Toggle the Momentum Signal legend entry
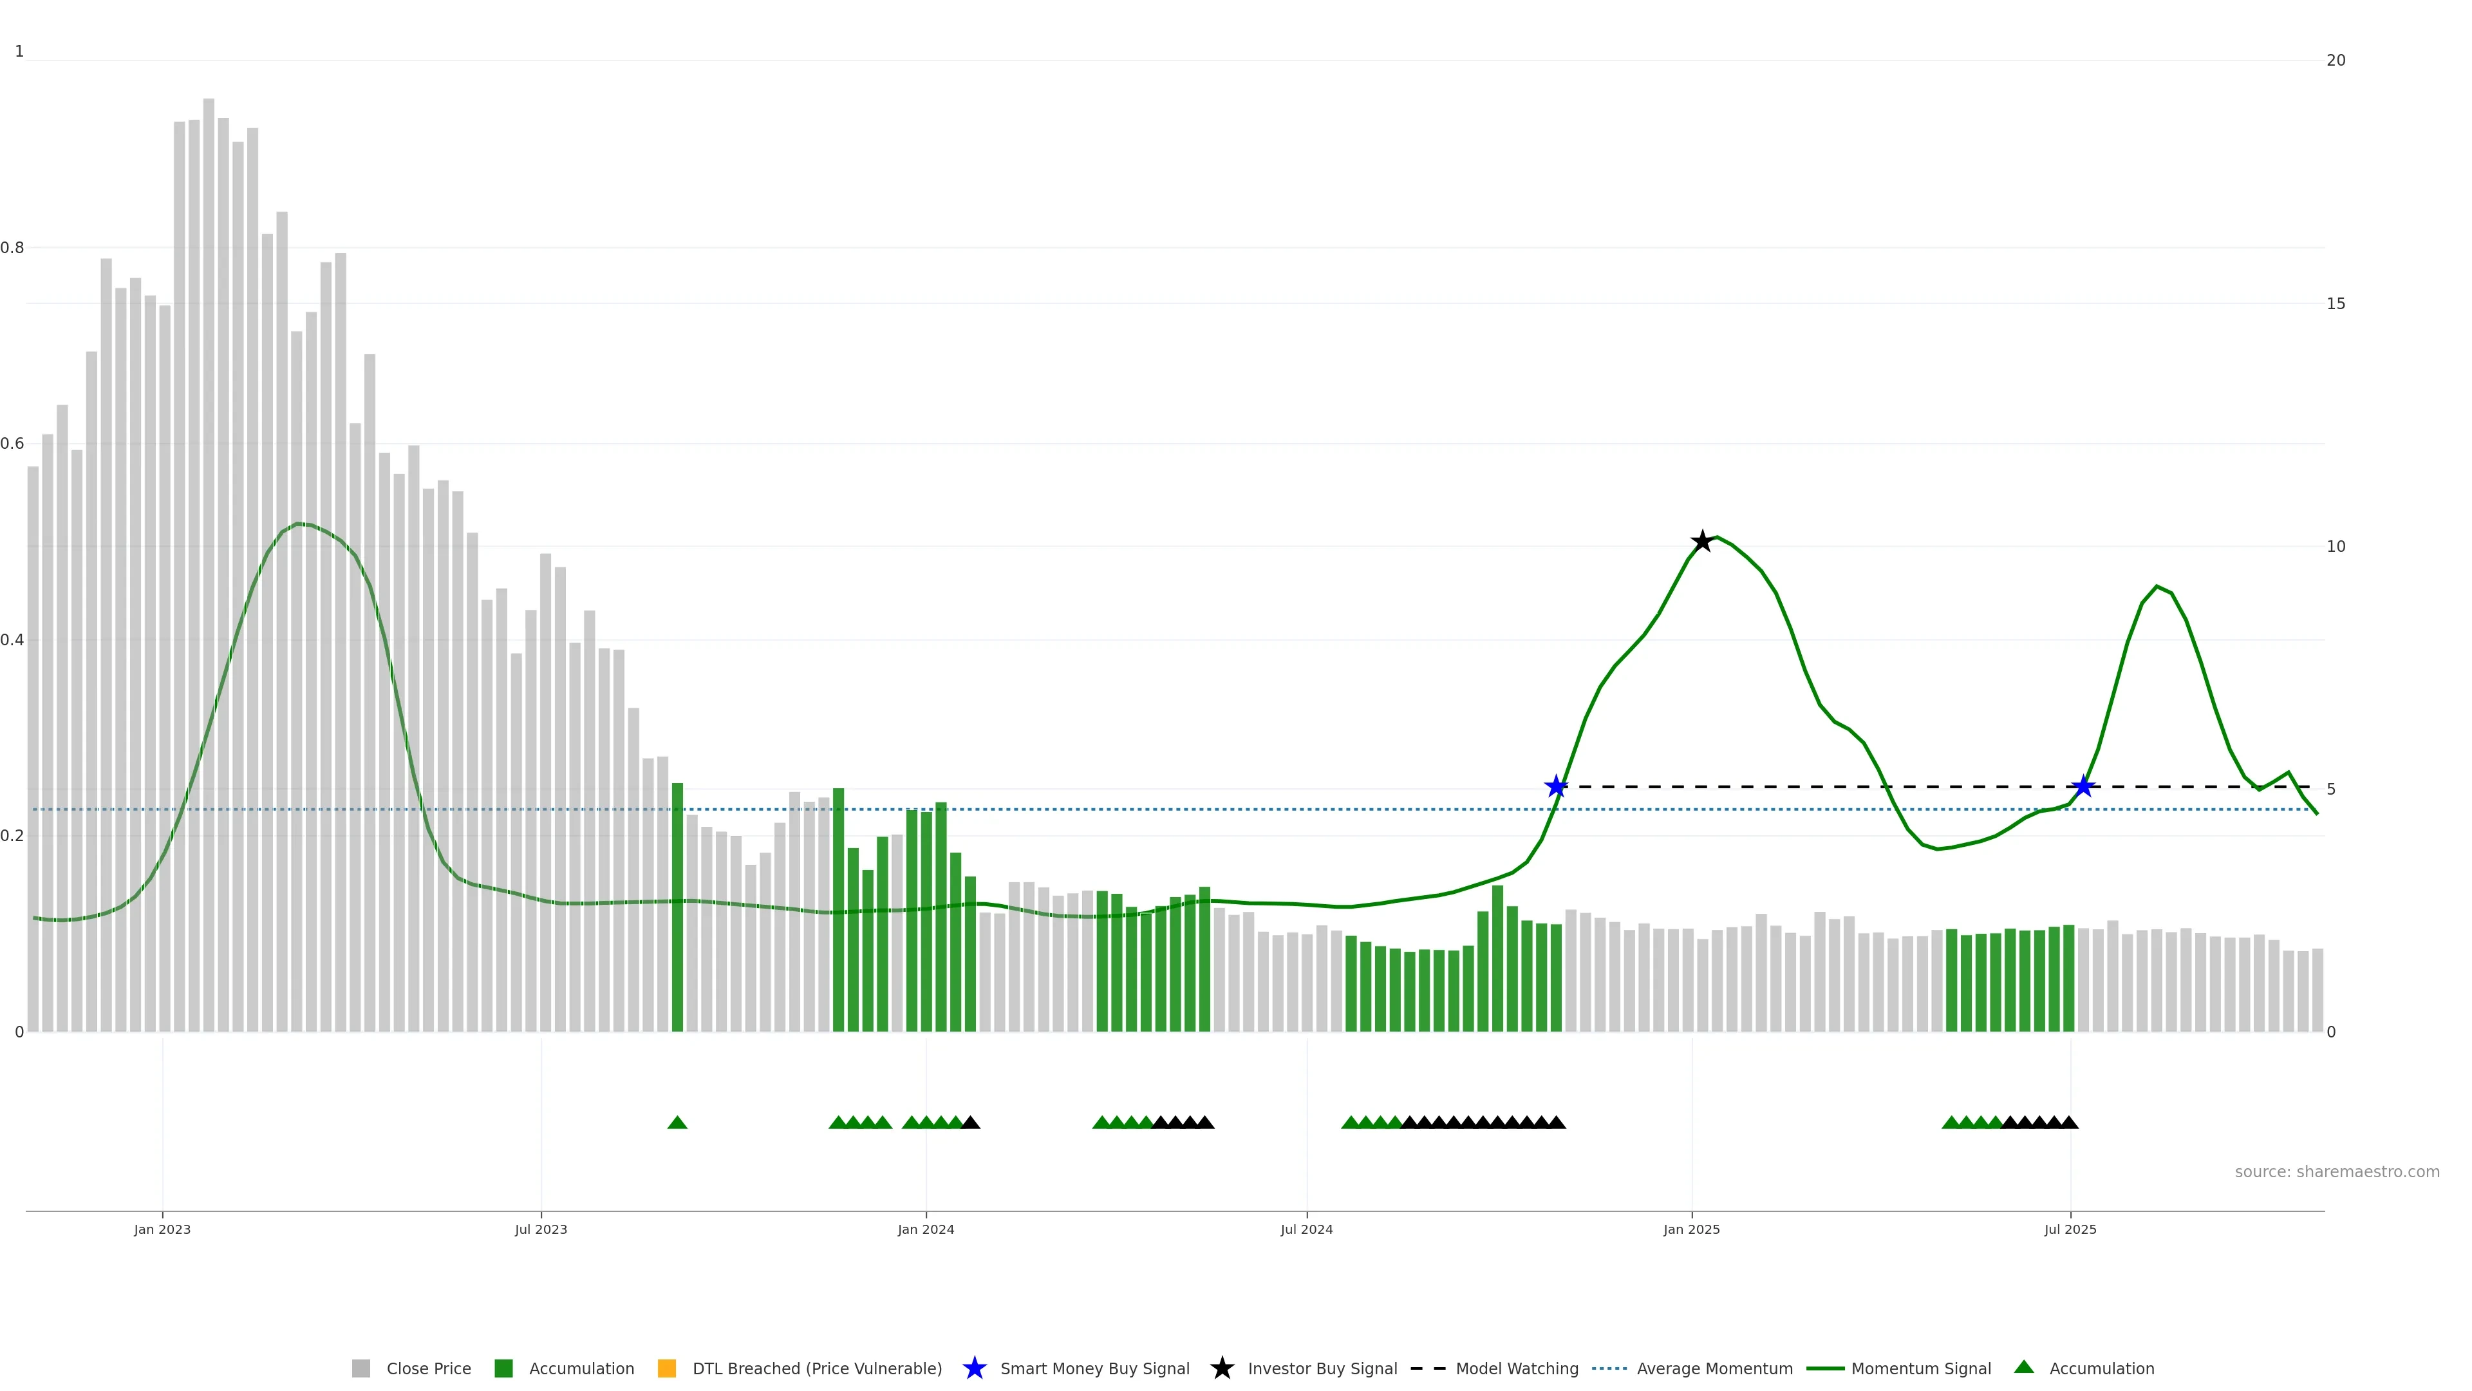This screenshot has width=2472, height=1391. 1920,1369
